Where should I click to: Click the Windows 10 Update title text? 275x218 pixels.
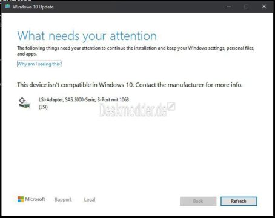[x=33, y=7]
